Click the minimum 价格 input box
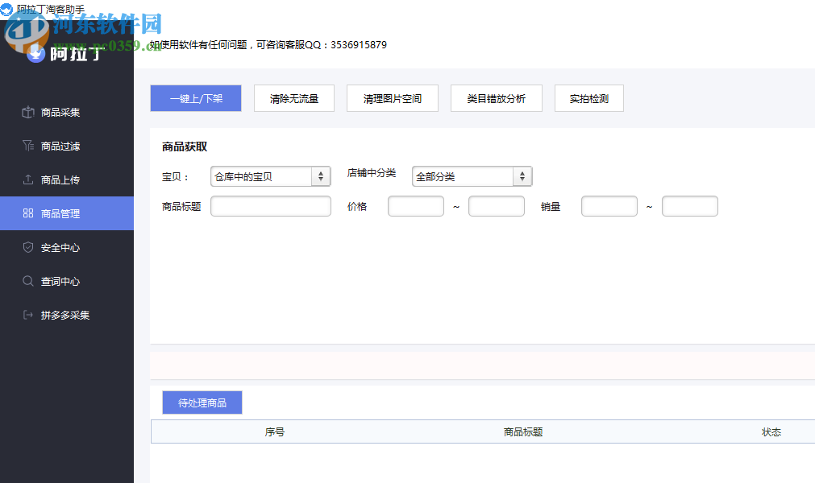815x483 pixels. (x=415, y=205)
